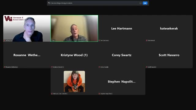Open the recording info icon in banner
This screenshot has height=110, width=196.
(x=141, y=3)
